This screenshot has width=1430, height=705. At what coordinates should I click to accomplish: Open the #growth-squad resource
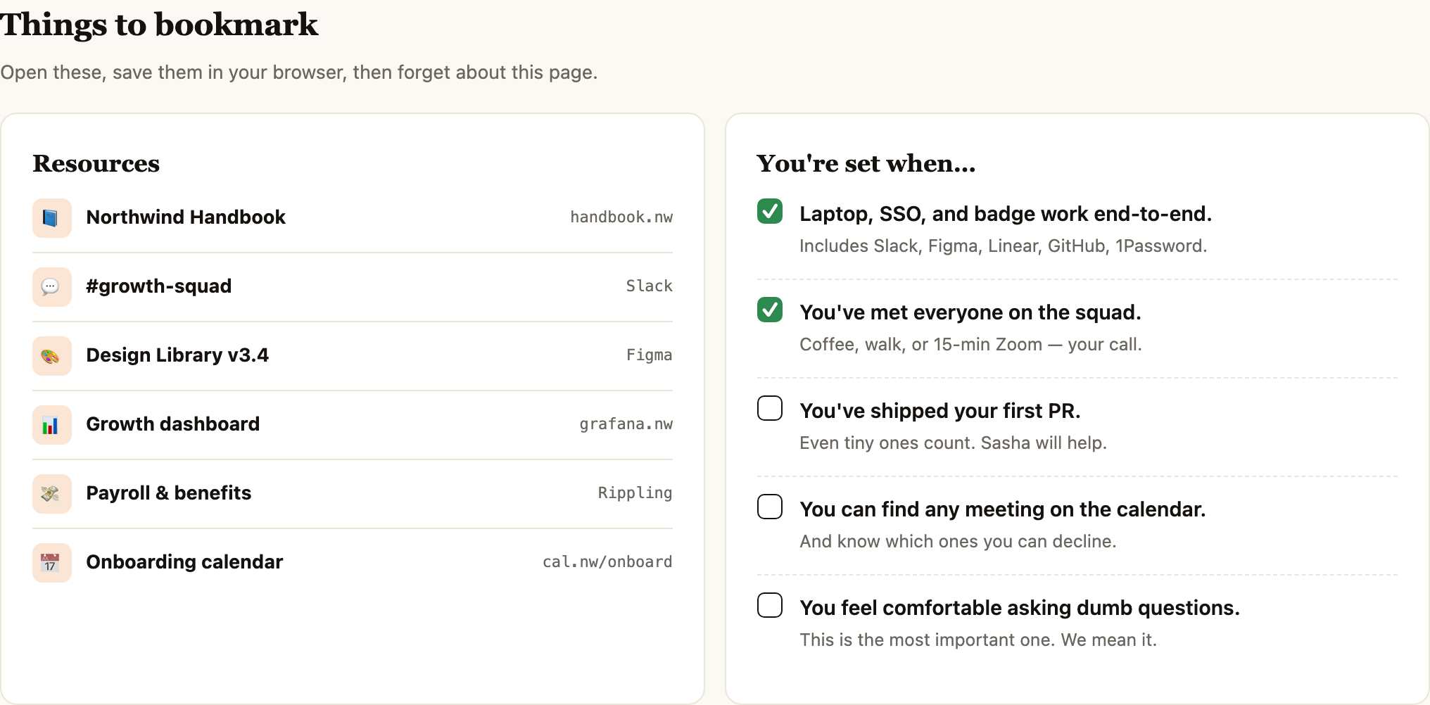pos(159,286)
